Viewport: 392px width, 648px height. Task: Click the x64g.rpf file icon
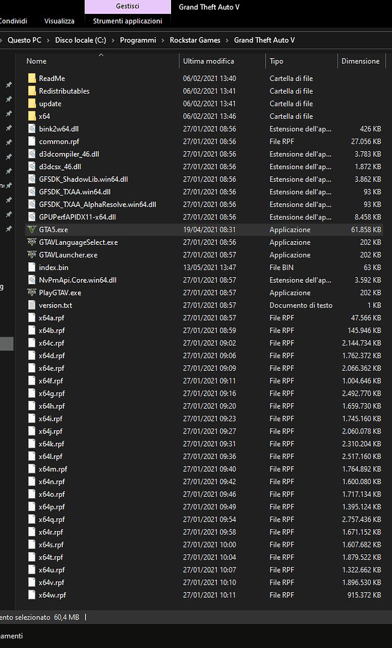click(x=32, y=394)
